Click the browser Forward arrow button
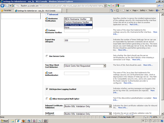The width and height of the screenshot is (164, 123). [7, 6]
